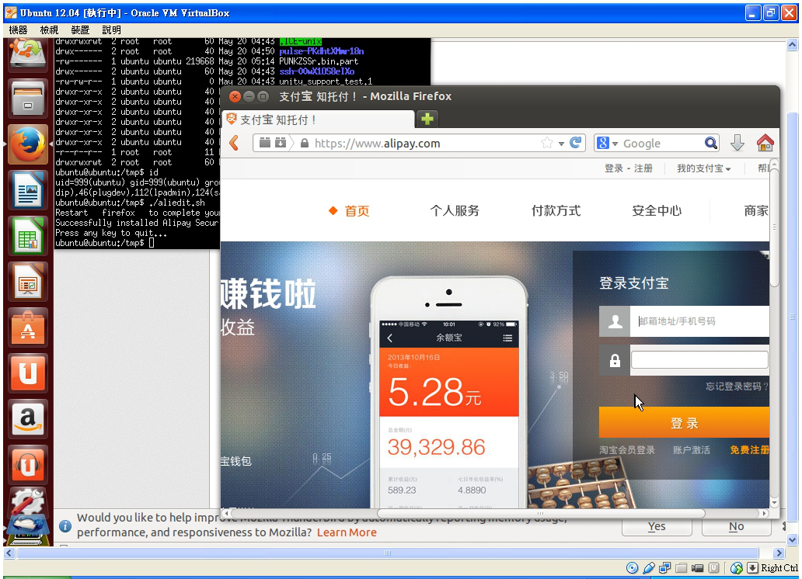
Task: Open 付款方式 navigation item
Action: pos(556,210)
